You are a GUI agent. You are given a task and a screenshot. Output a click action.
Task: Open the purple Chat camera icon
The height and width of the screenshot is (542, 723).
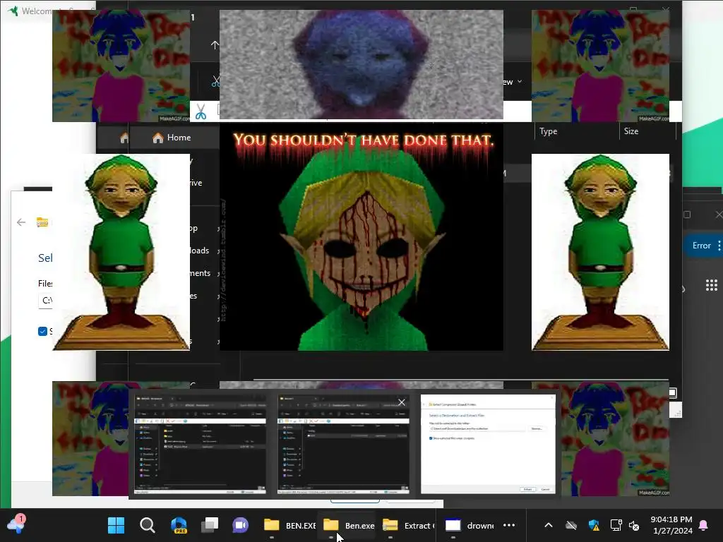240,525
